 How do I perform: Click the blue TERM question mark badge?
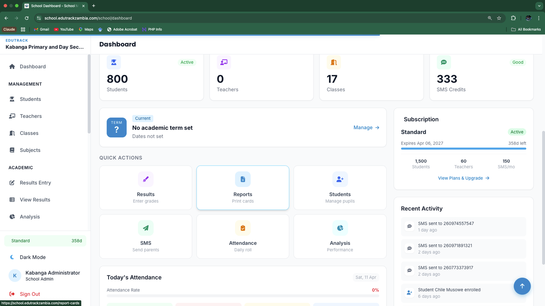click(x=116, y=128)
